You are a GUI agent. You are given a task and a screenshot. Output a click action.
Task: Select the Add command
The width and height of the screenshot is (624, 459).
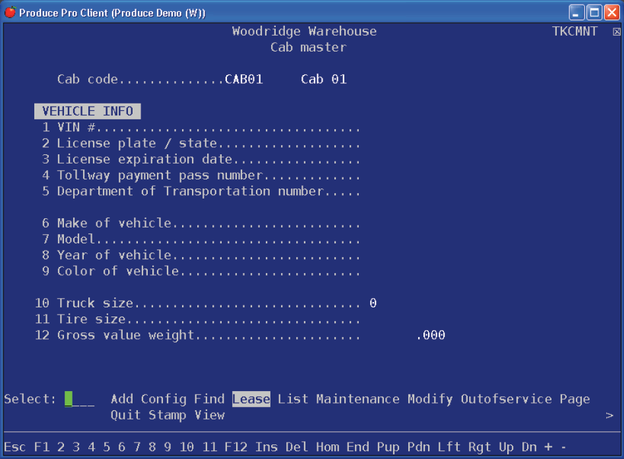pos(122,399)
